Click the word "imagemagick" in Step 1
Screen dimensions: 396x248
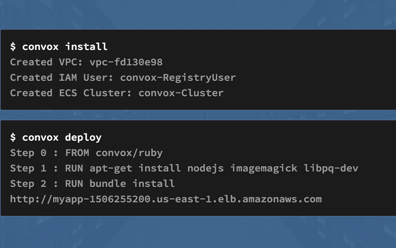pyautogui.click(x=263, y=168)
